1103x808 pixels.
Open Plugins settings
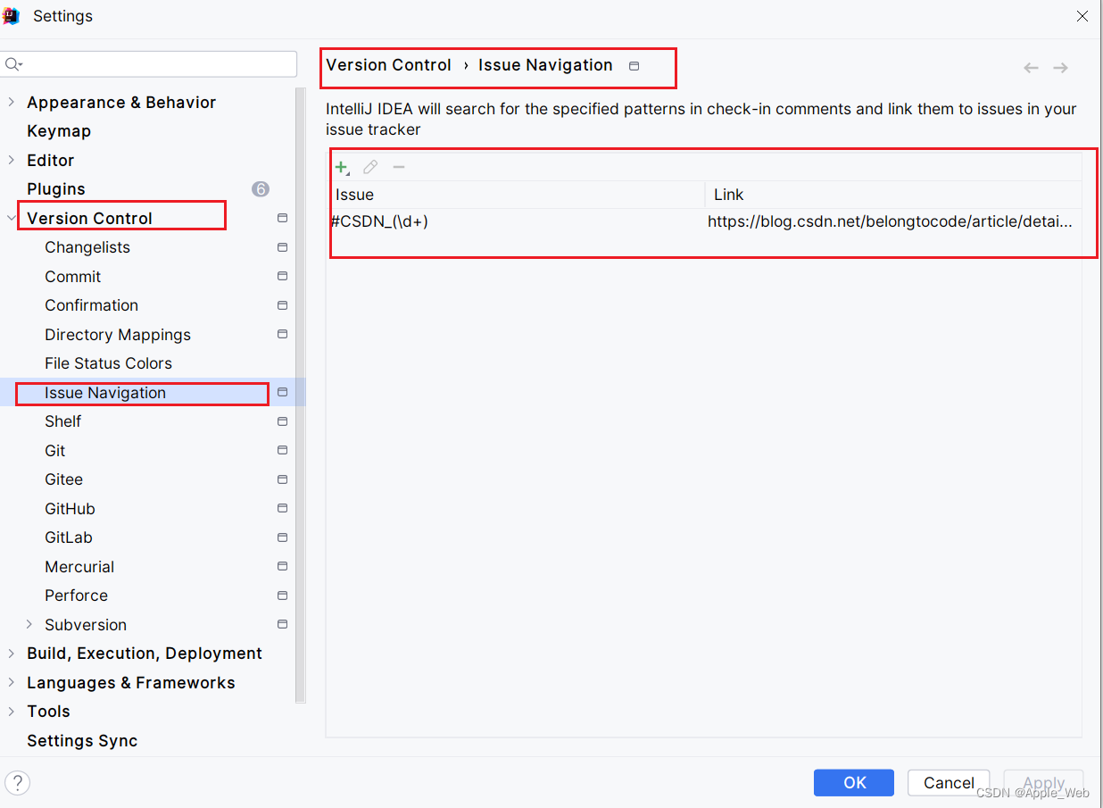56,189
